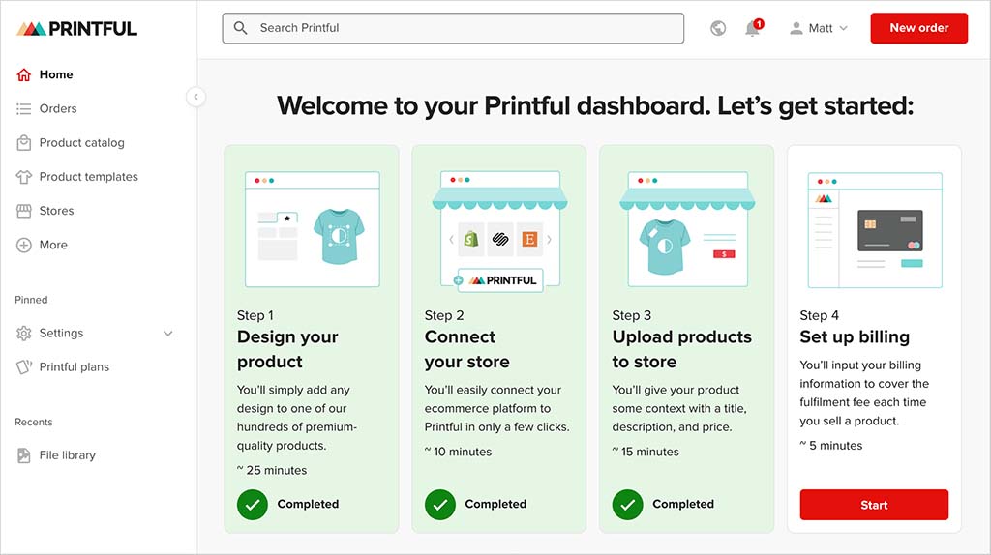Viewport: 991px width, 555px height.
Task: Click Completed label under Step 2
Action: (x=495, y=504)
